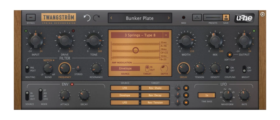Image resolution: width=280 pixels, height=120 pixels.
Task: Click the Twangström logo badge
Action: [x=58, y=17]
